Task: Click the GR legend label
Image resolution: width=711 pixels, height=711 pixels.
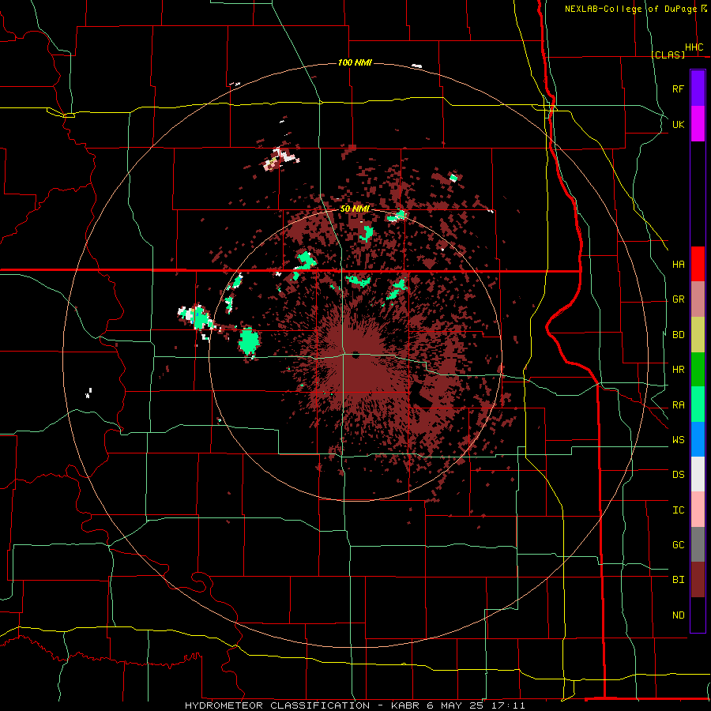Action: [x=678, y=299]
